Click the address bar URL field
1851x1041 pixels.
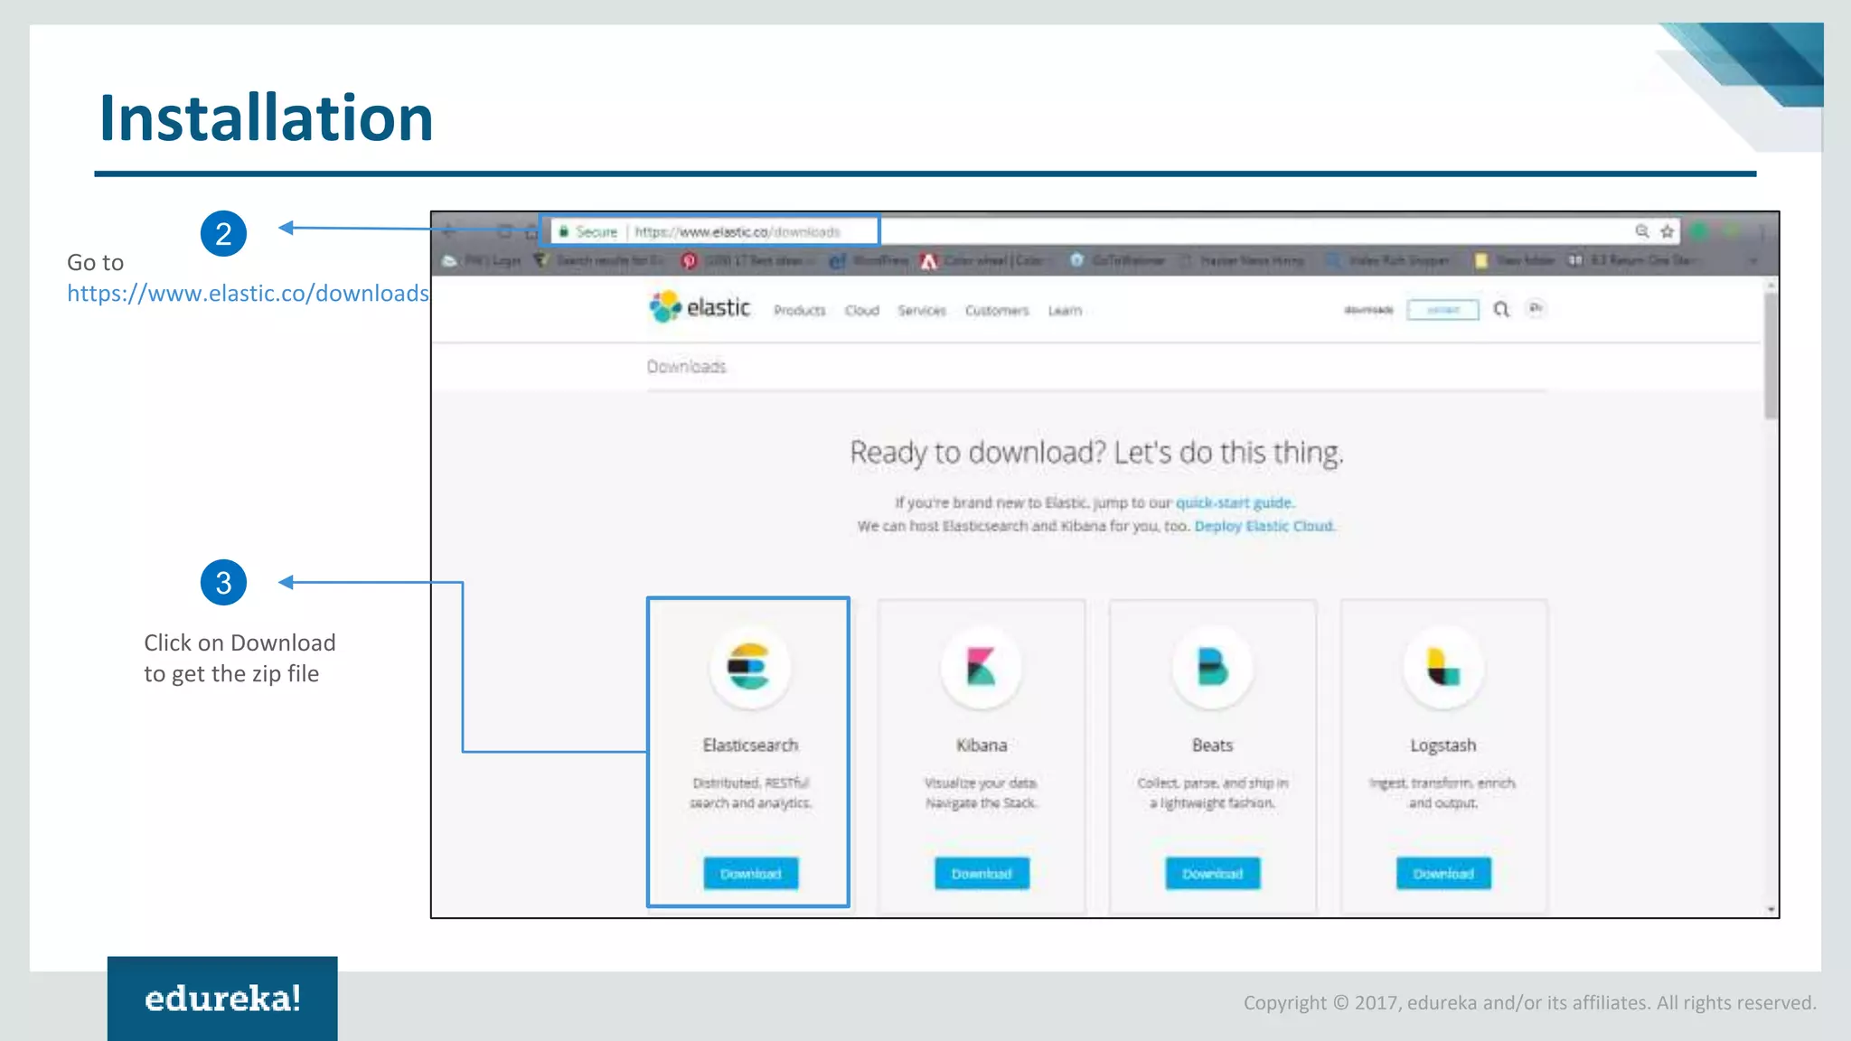point(737,232)
